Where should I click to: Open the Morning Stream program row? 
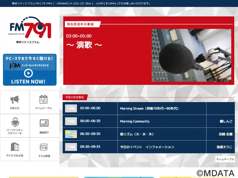pyautogui.click(x=148, y=108)
